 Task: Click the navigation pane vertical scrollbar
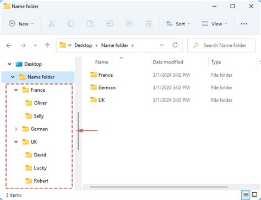pyautogui.click(x=78, y=131)
